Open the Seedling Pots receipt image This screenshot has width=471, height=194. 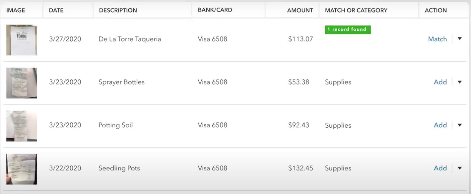(21, 169)
